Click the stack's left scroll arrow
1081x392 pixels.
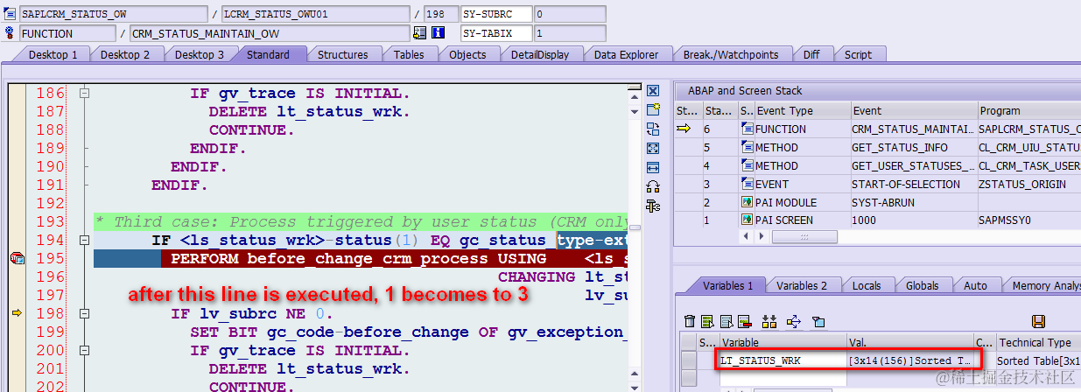tap(746, 236)
